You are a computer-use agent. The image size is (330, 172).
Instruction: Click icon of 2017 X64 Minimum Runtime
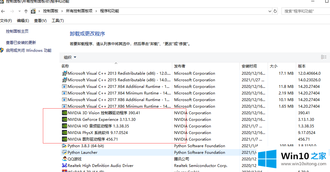click(64, 93)
